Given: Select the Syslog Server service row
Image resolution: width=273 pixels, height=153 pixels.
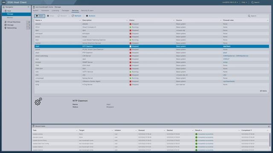Looking at the screenshot, I should 152,78.
